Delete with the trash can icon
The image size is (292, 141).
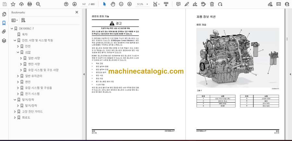point(212,4)
